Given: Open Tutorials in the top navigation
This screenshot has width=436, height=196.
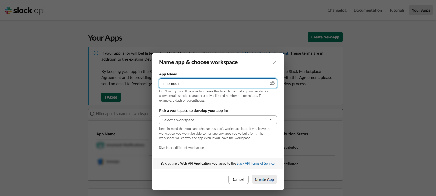Looking at the screenshot, I should (x=397, y=10).
